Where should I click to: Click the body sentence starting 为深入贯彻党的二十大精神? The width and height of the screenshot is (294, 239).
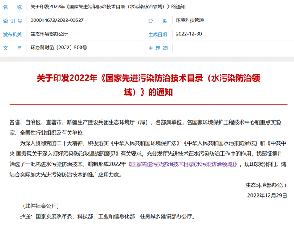(148, 159)
